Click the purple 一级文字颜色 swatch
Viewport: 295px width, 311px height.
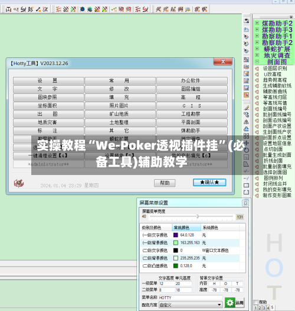176,235
